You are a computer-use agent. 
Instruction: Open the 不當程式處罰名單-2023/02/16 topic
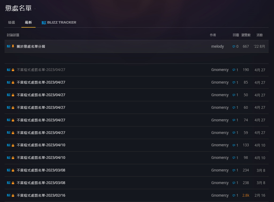(41, 195)
